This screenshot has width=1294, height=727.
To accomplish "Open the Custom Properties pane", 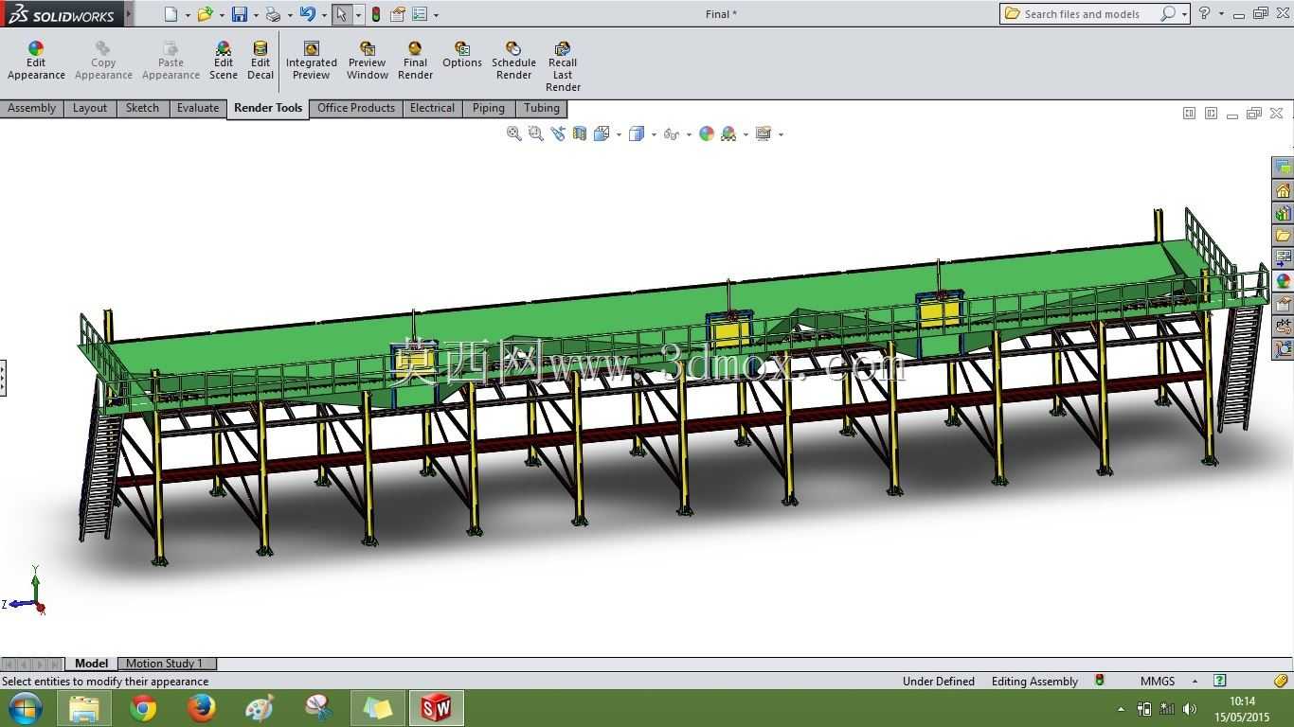I will 1284,304.
